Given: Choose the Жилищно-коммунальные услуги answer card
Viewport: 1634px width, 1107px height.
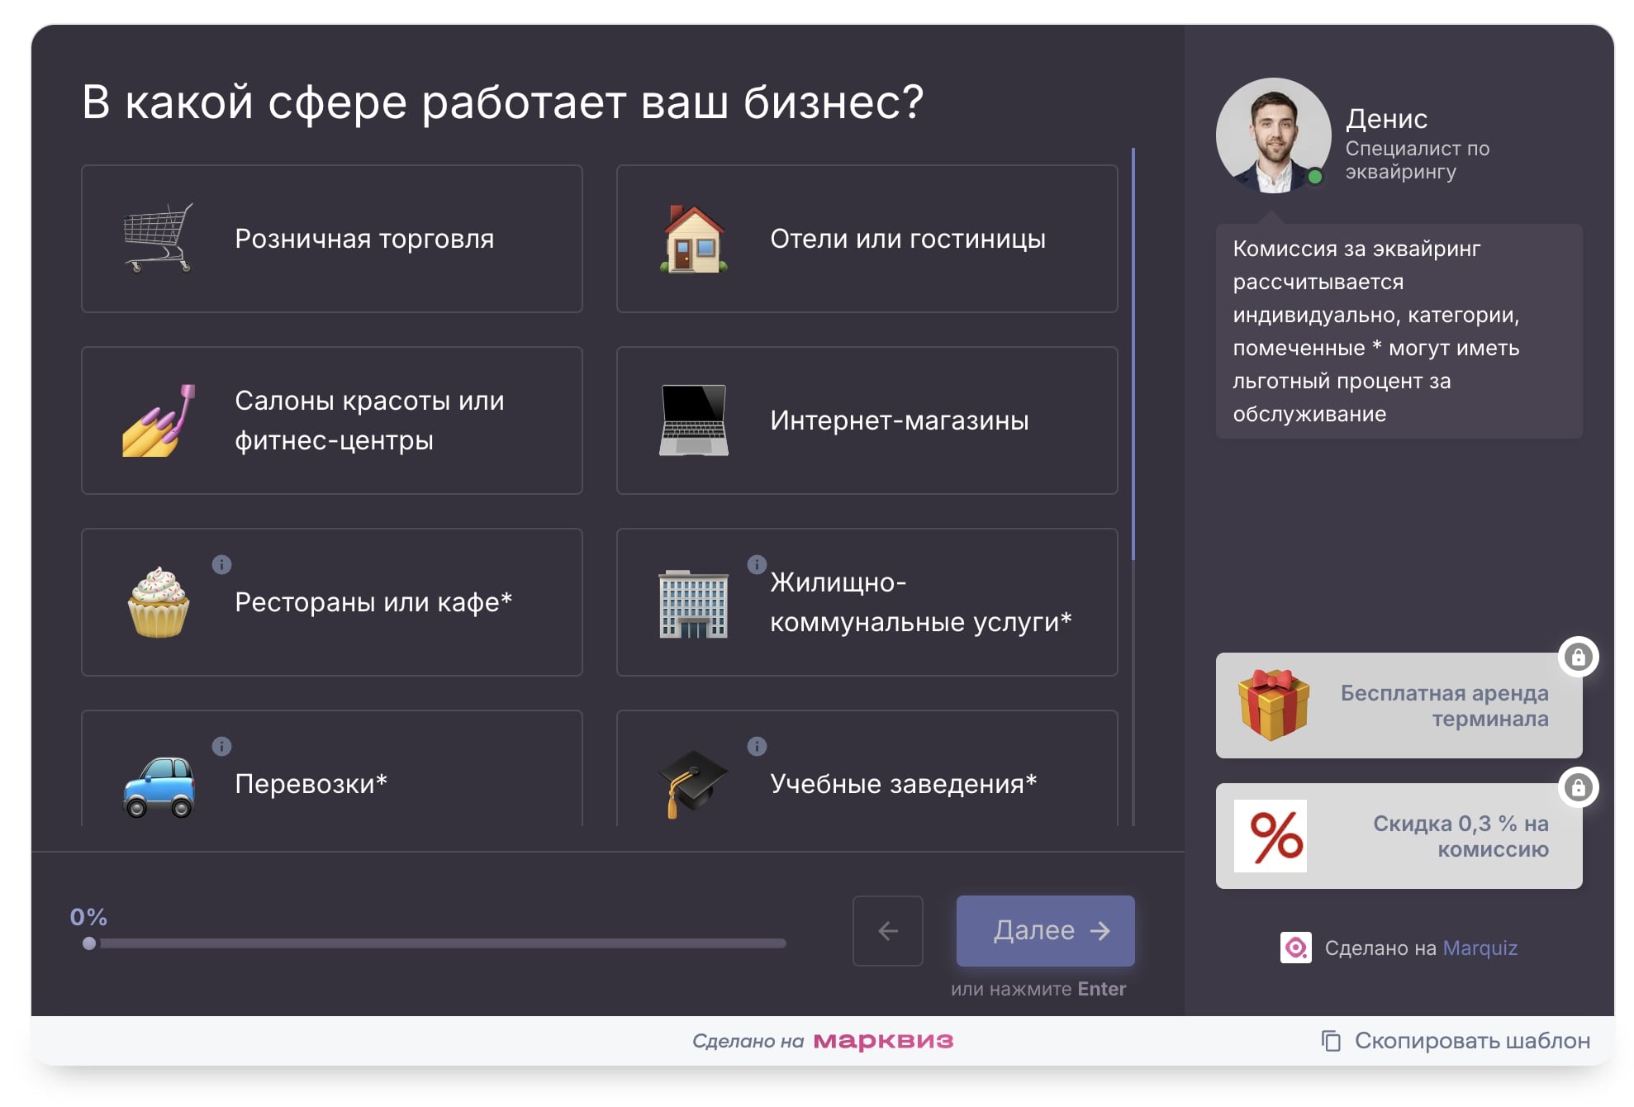Looking at the screenshot, I should pos(866,602).
